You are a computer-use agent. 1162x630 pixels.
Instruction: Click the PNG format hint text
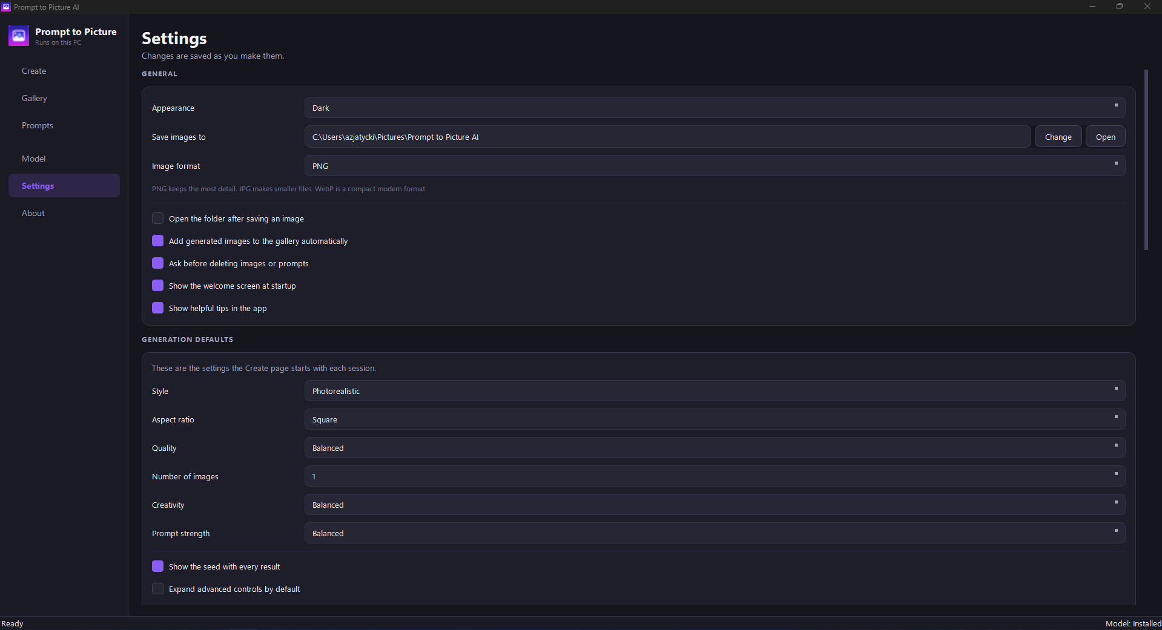289,189
